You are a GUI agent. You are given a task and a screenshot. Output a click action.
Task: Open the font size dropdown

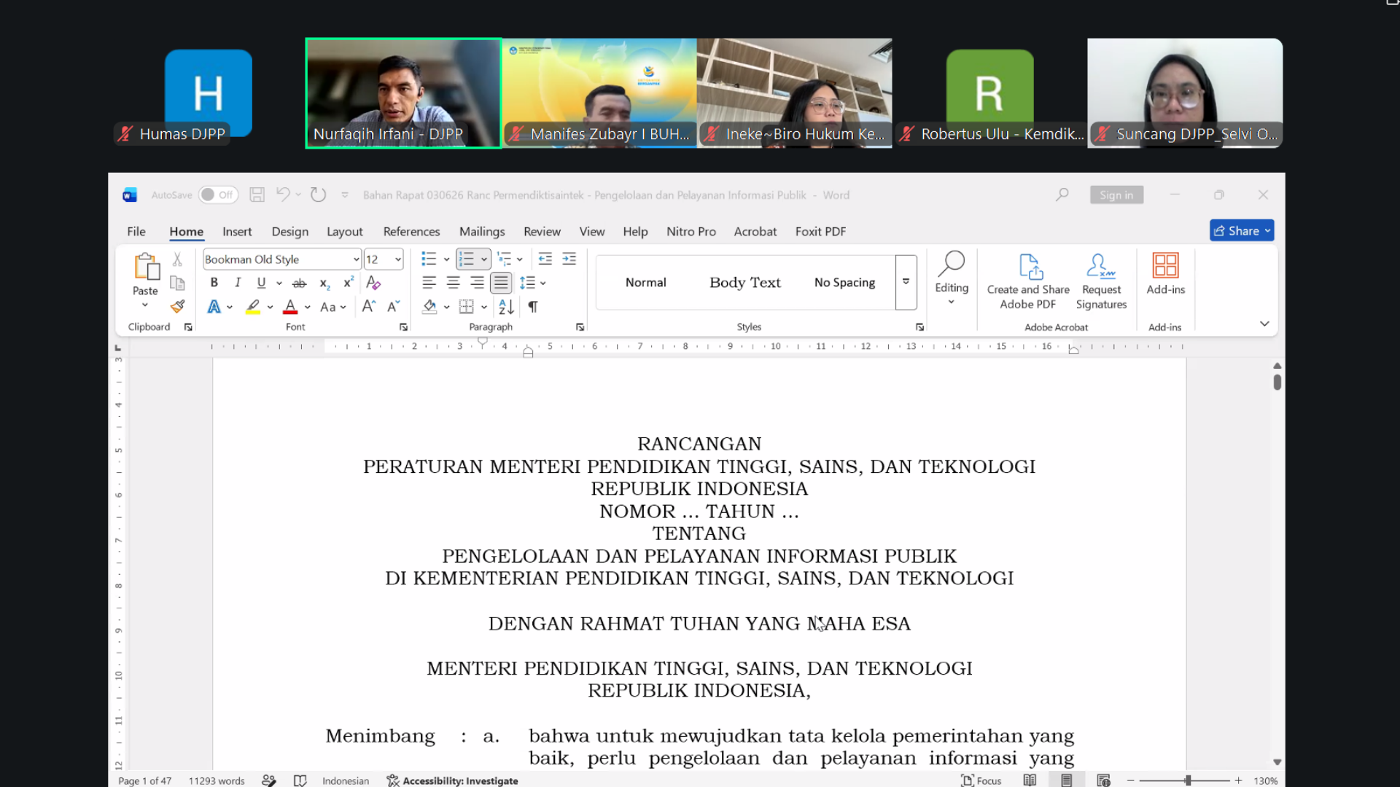coord(398,259)
